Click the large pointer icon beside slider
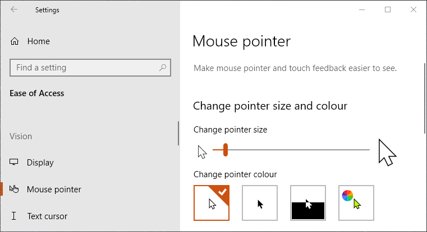The width and height of the screenshot is (427, 232). (387, 152)
